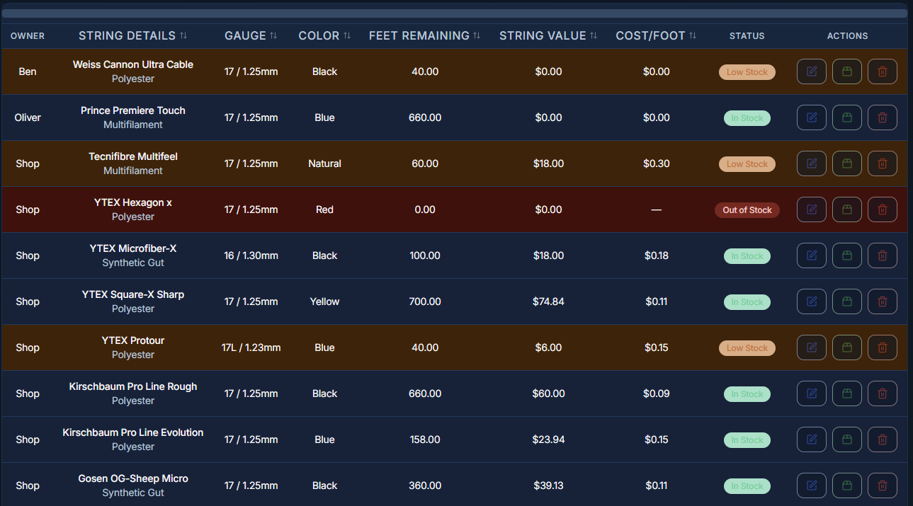Edit the Gosen OG-Sheep Micro entry
This screenshot has width=913, height=506.
(x=812, y=485)
